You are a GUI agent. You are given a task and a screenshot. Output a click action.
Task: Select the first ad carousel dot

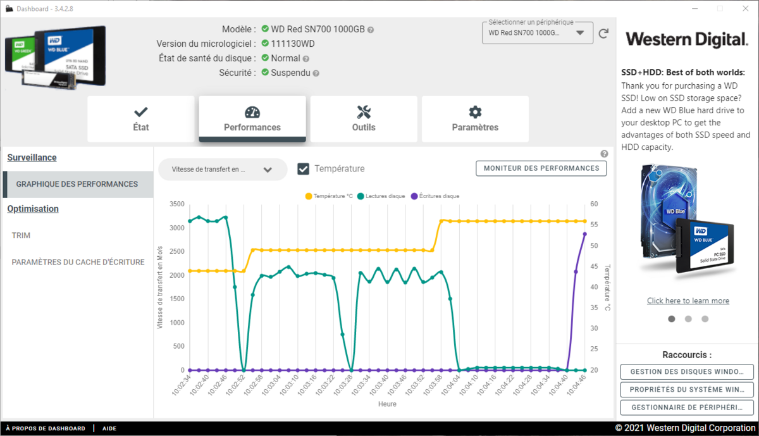[672, 319]
